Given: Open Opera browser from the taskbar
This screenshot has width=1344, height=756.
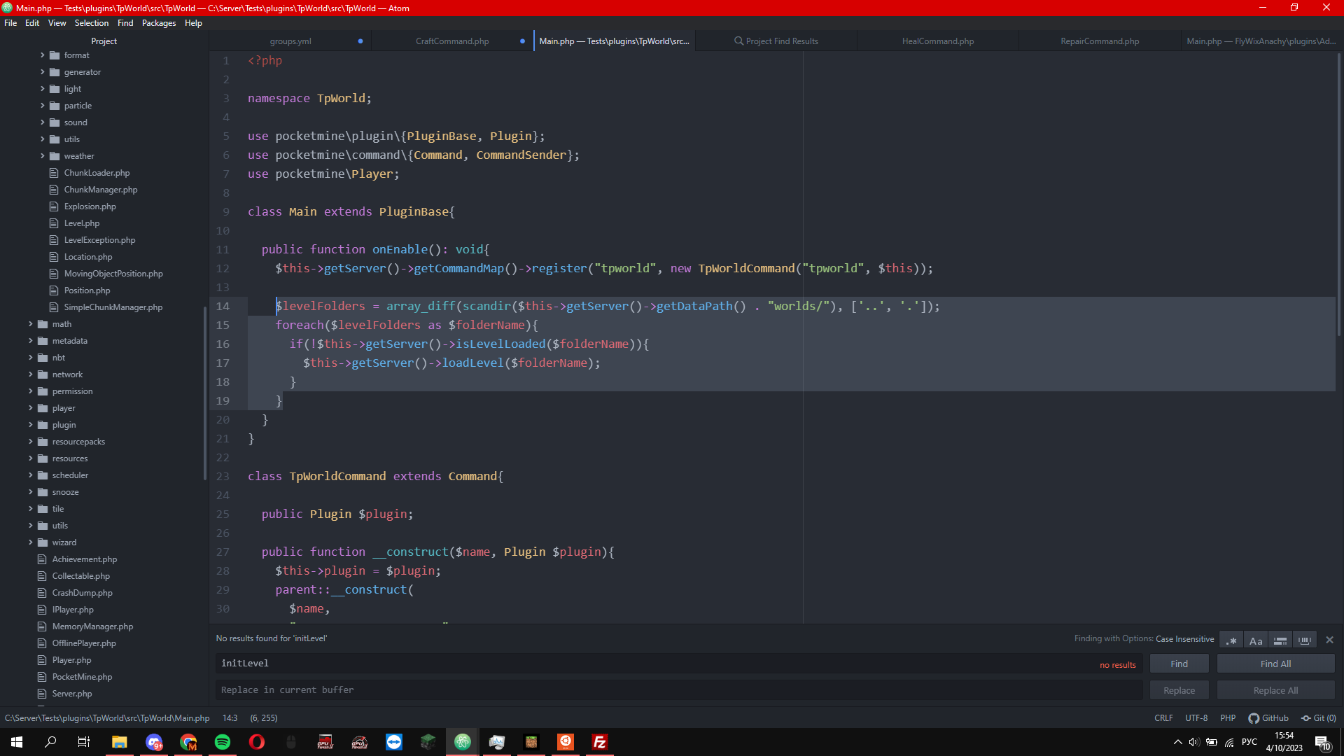Looking at the screenshot, I should click(257, 742).
